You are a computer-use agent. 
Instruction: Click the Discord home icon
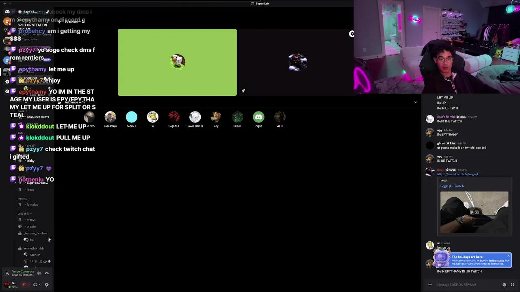(7, 12)
